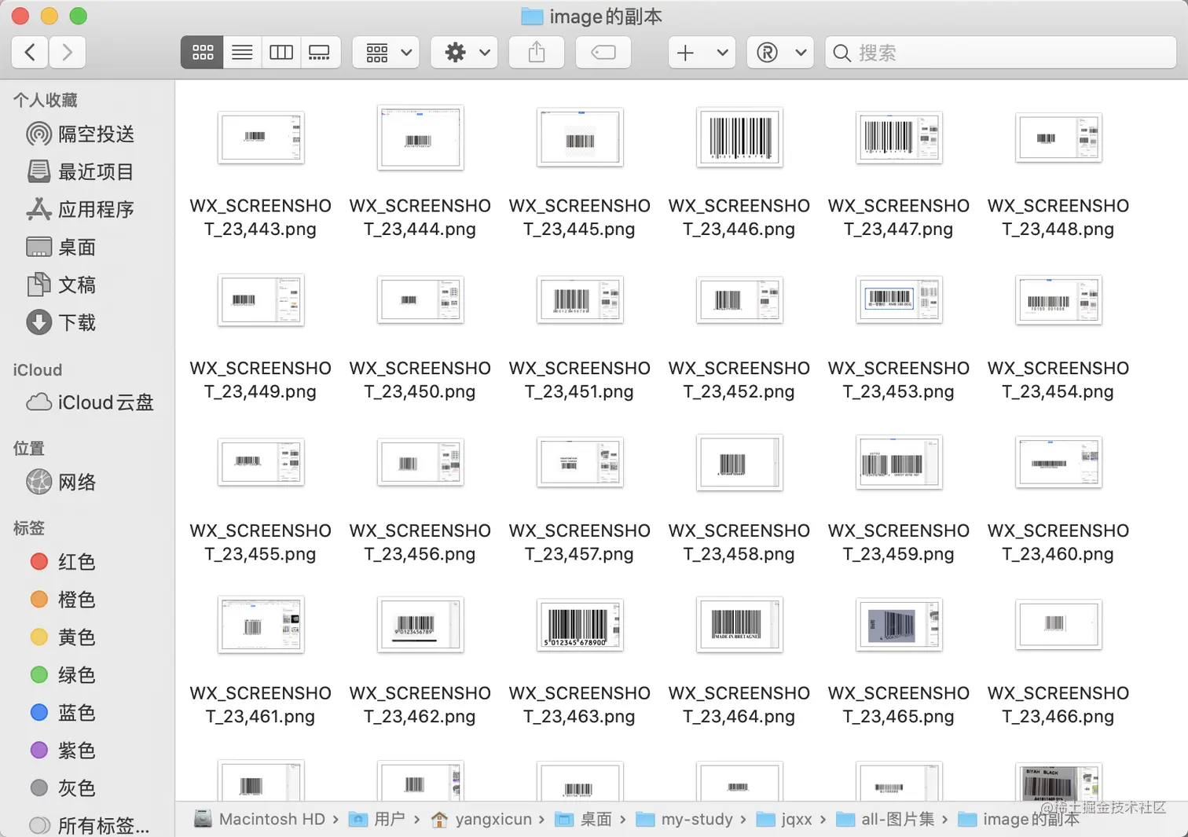
Task: Open the group-by arrangement dropdown
Action: click(x=387, y=53)
